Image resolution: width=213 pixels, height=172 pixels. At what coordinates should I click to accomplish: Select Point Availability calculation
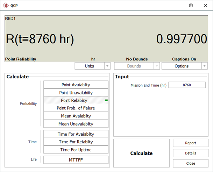(x=76, y=85)
